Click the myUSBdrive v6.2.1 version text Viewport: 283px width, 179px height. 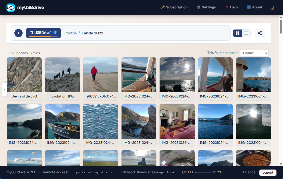click(21, 172)
